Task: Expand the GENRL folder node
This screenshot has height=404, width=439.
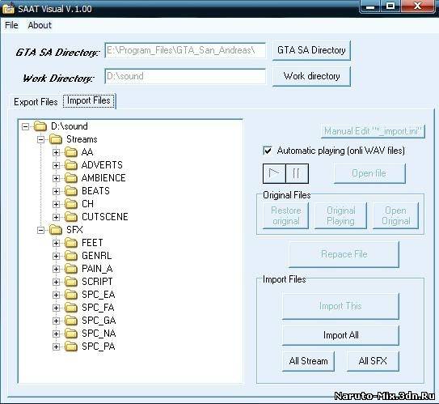Action: tap(56, 256)
